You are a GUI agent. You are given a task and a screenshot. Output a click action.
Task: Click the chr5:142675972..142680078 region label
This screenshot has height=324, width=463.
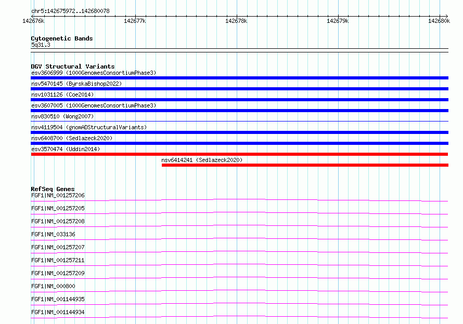tap(70, 11)
